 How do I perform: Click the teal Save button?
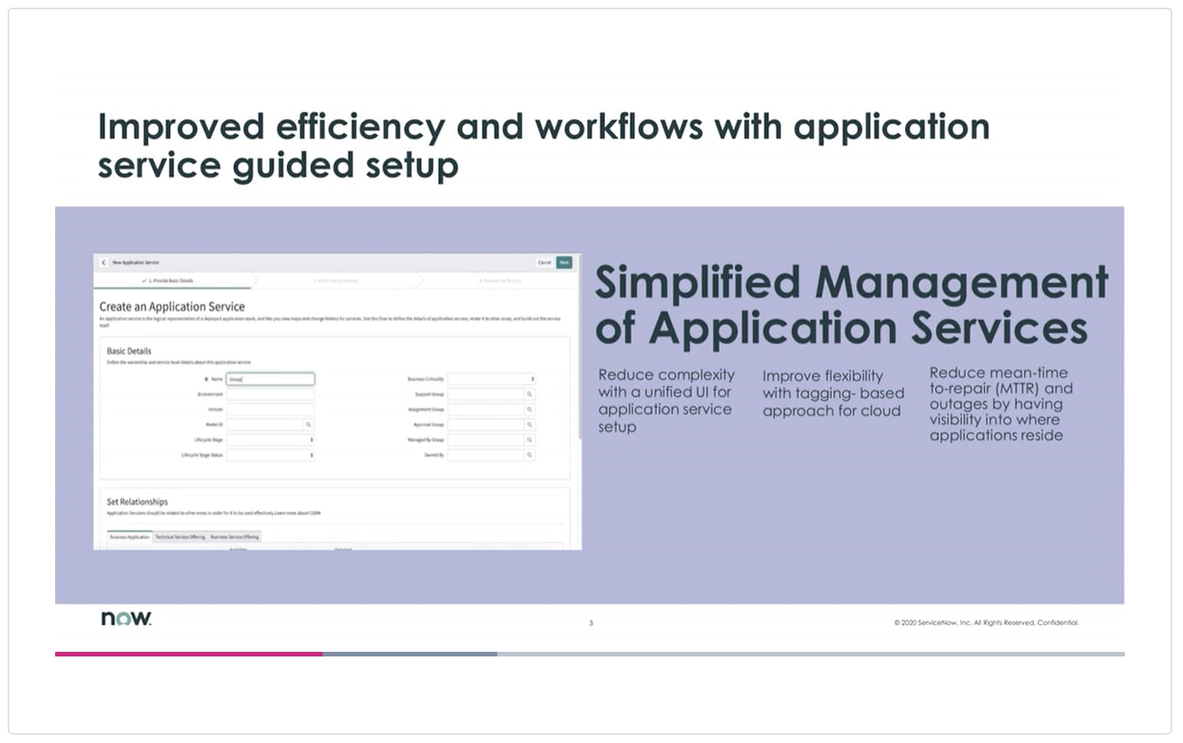(x=565, y=262)
